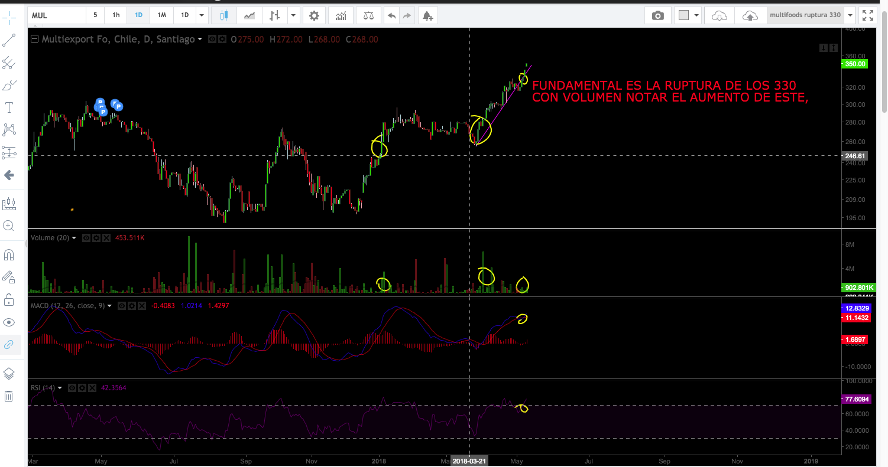This screenshot has width=888, height=467.
Task: Click the MUL symbol search field
Action: coord(56,15)
